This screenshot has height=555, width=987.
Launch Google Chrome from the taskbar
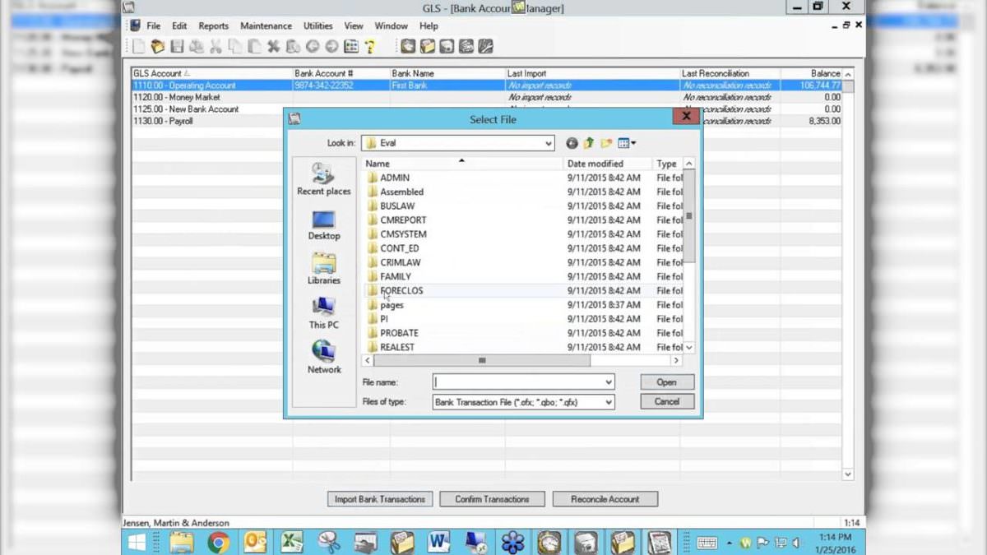tap(218, 541)
